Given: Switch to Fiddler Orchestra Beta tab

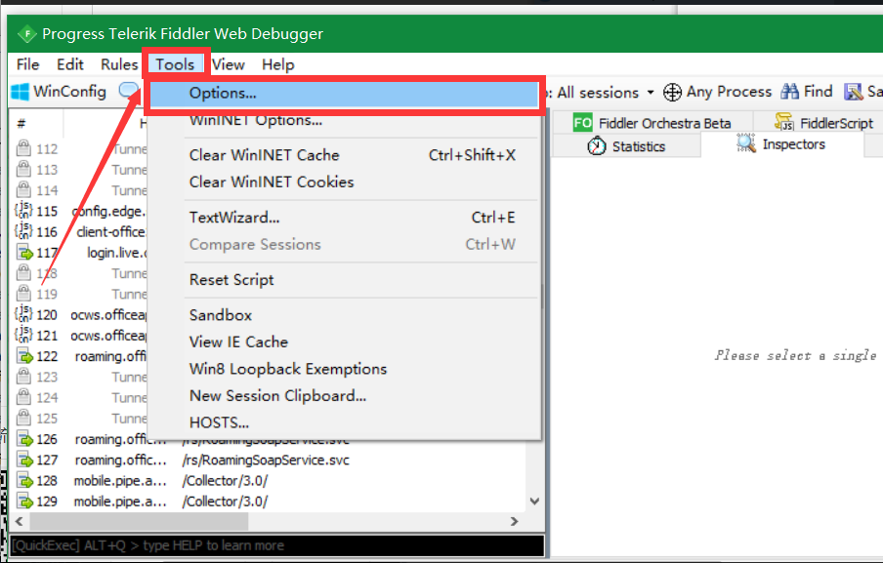Looking at the screenshot, I should tap(652, 123).
